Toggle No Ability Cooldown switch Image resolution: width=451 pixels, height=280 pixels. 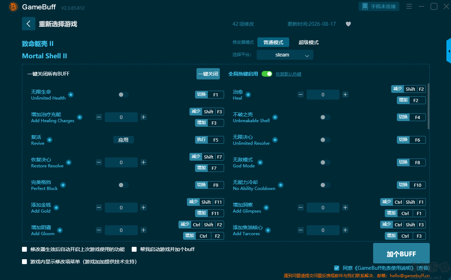[325, 185]
